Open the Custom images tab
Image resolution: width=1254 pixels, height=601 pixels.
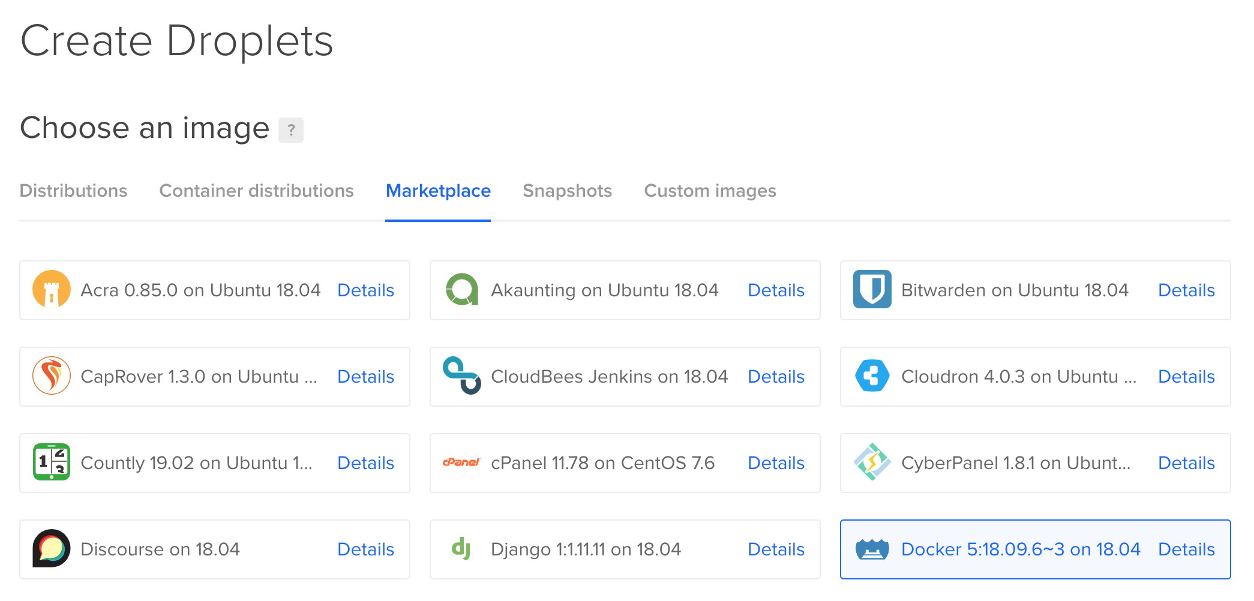pos(710,191)
